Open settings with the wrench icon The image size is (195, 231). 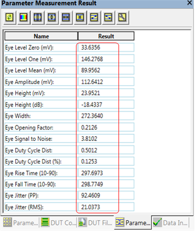[x=123, y=17]
